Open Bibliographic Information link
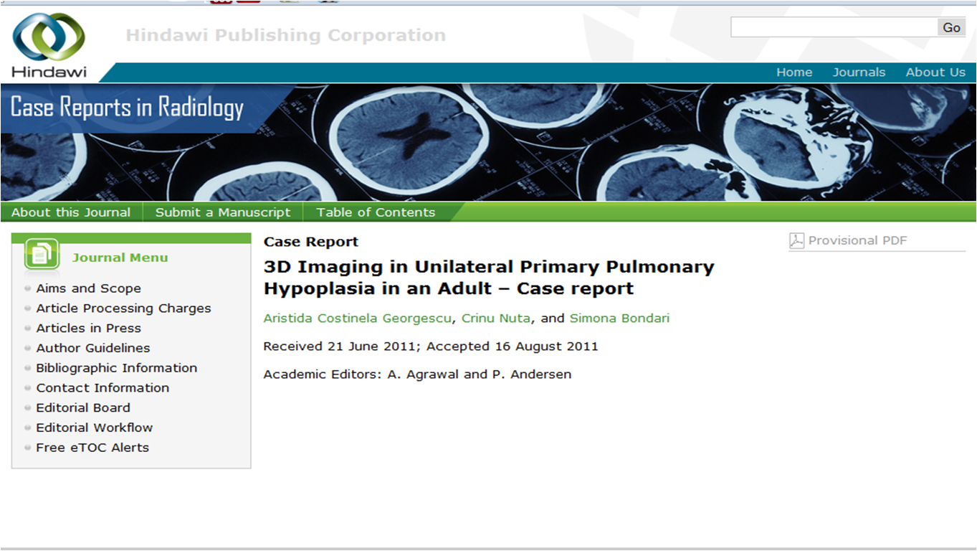Image resolution: width=977 pixels, height=551 pixels. [x=116, y=368]
